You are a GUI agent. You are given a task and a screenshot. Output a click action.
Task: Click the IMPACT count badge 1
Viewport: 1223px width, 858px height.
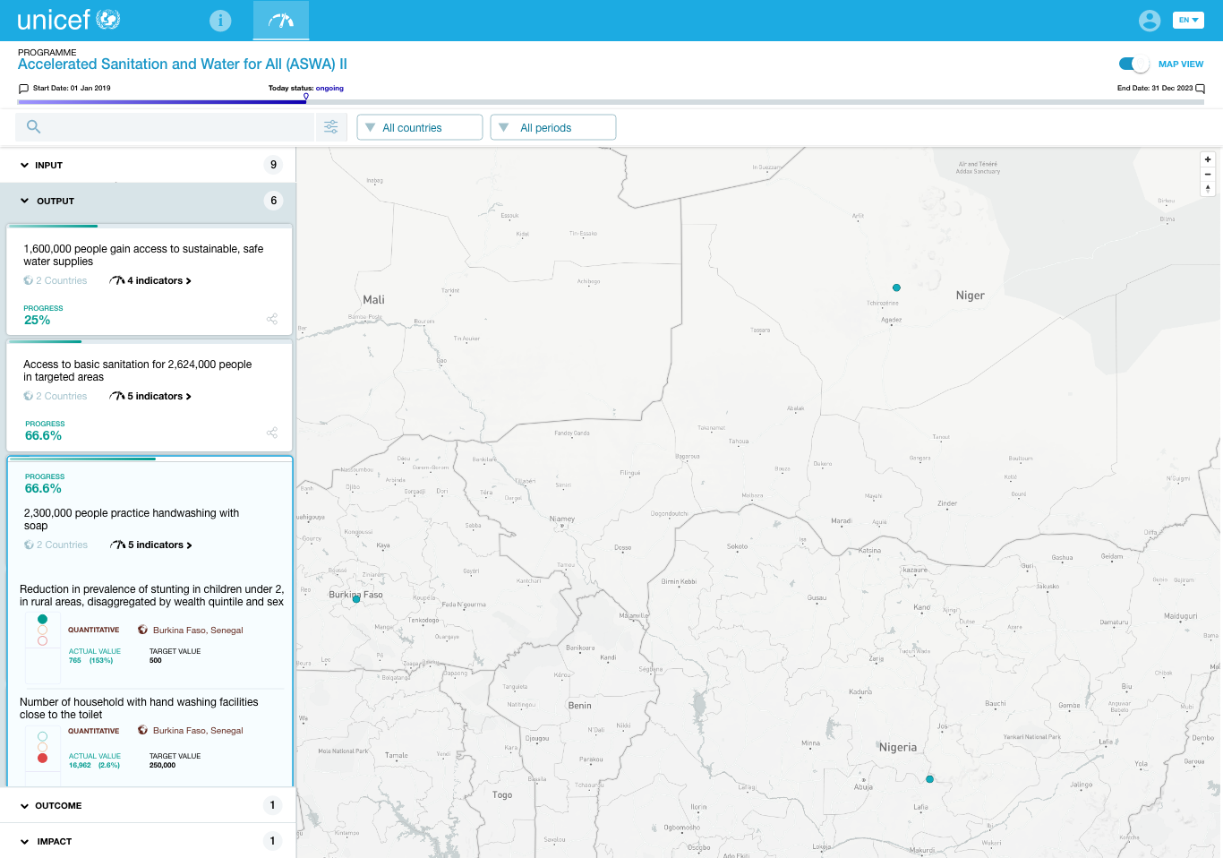point(273,841)
